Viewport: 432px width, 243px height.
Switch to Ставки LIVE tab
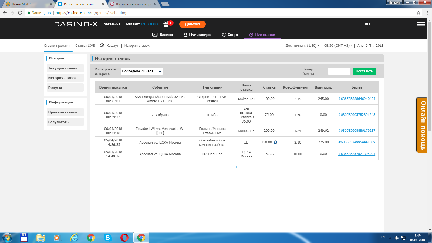click(85, 46)
